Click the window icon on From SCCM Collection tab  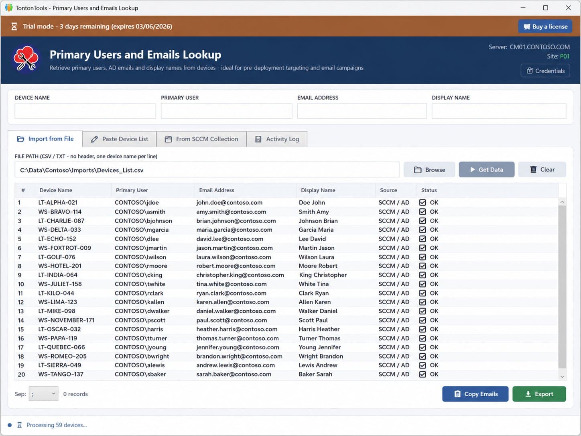pos(169,139)
